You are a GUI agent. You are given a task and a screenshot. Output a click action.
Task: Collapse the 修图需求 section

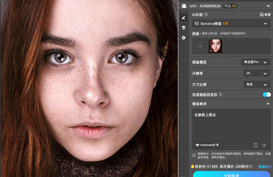coord(268,104)
